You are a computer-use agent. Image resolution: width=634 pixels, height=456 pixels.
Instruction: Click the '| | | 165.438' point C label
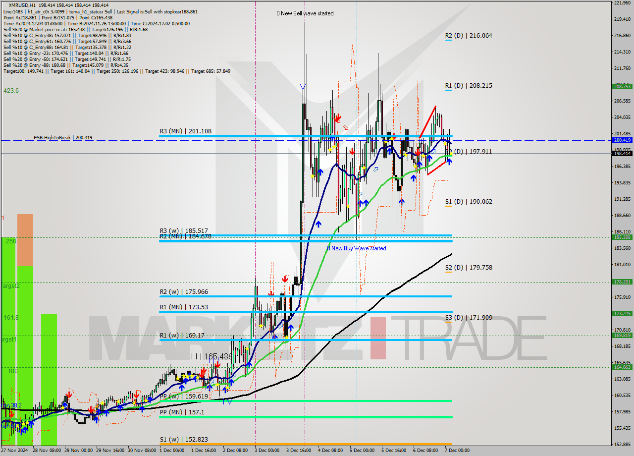pos(212,356)
